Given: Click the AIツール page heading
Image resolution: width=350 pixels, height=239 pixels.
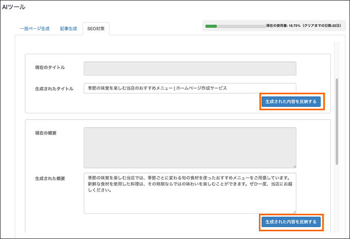Looking at the screenshot, I should click(13, 7).
